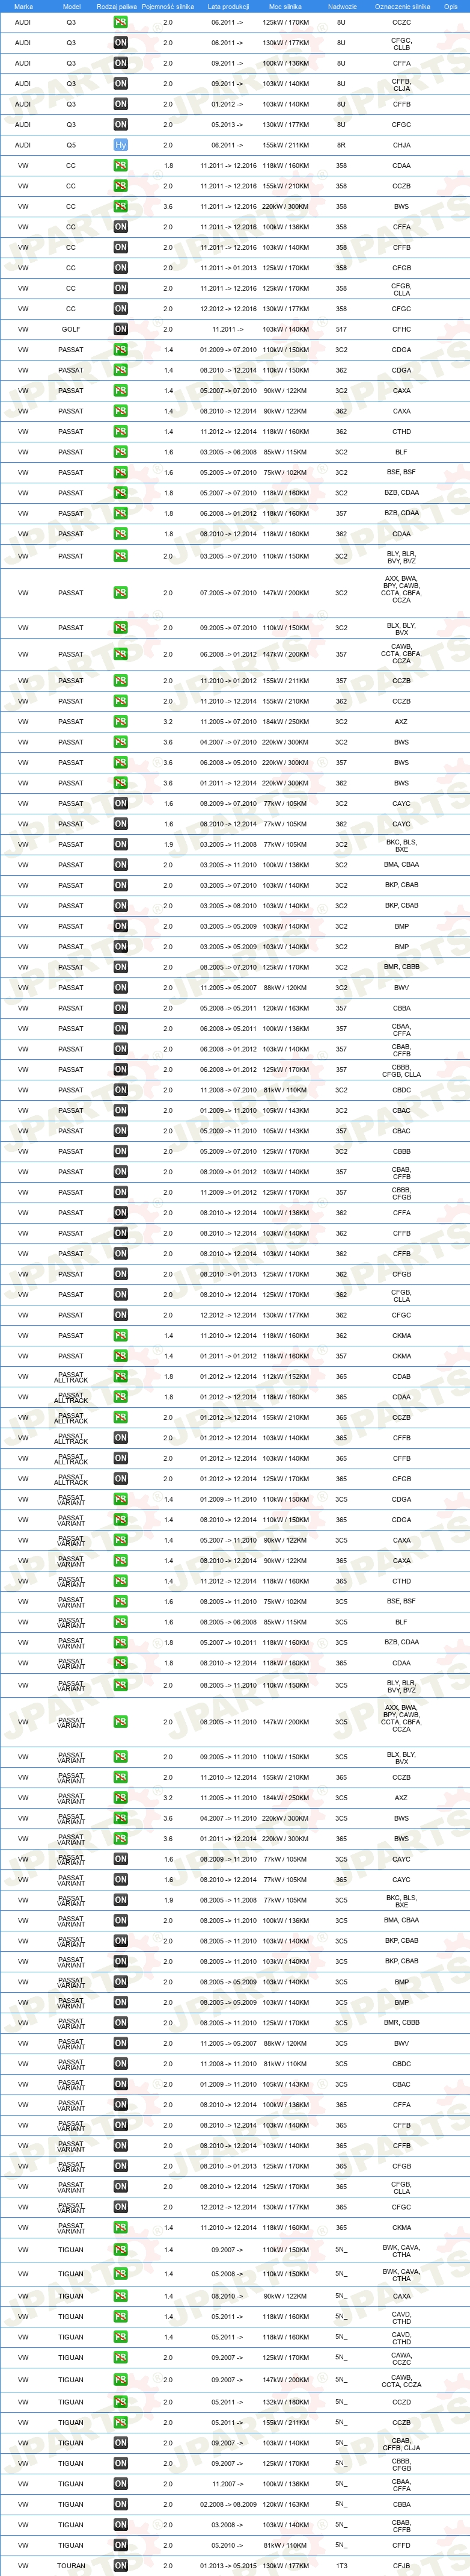Click production years 02.2008 -> 08.2009
Image resolution: width=470 pixels, height=2576 pixels.
tap(228, 2505)
